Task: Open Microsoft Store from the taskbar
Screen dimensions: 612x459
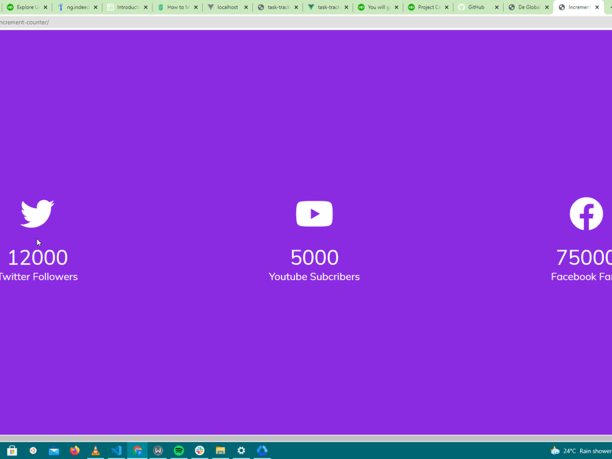Action: pos(12,450)
